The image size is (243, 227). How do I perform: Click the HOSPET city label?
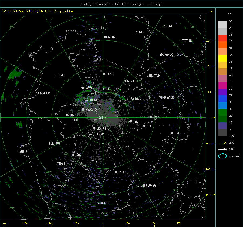(x=146, y=126)
